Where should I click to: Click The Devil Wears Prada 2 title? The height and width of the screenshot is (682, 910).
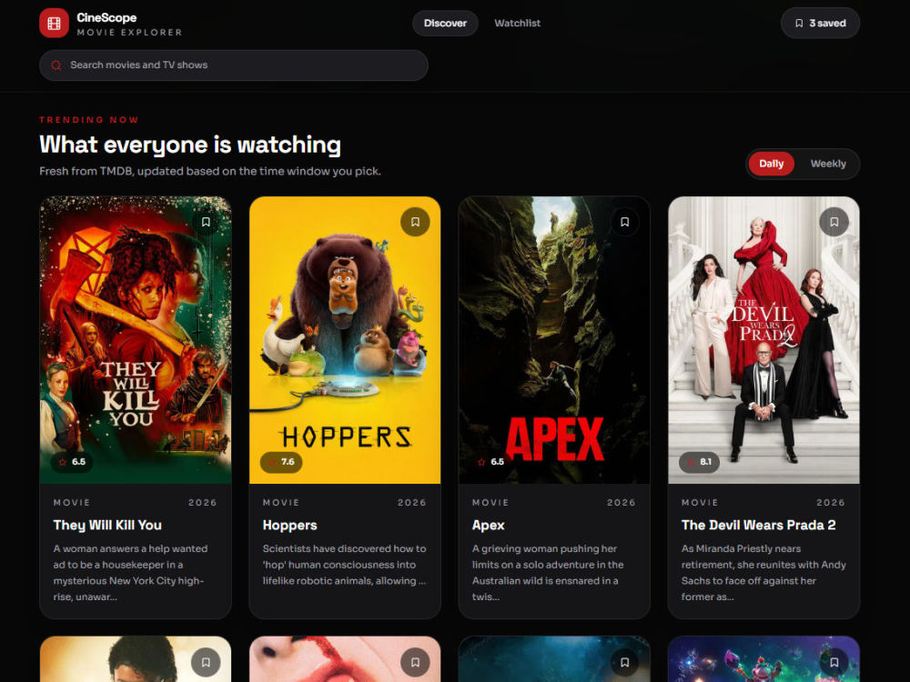pos(759,526)
